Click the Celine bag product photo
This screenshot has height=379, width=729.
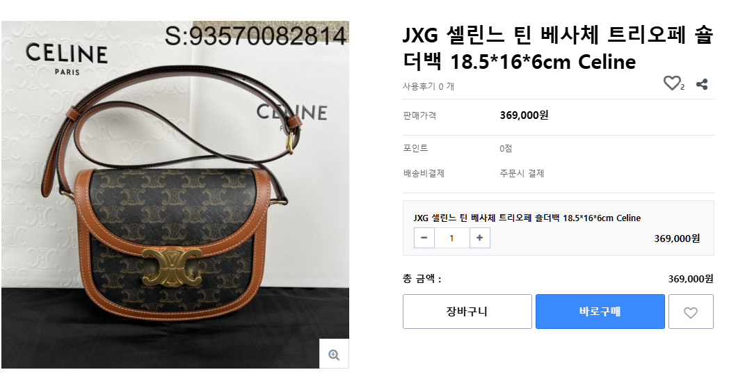coord(175,195)
